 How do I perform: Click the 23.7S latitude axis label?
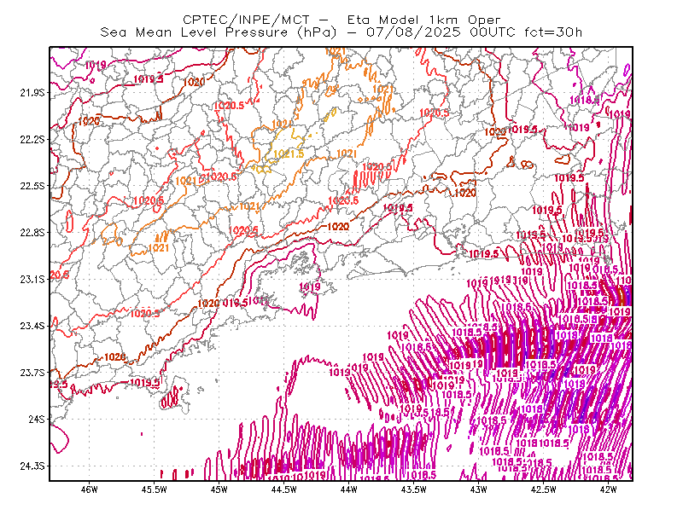point(32,373)
